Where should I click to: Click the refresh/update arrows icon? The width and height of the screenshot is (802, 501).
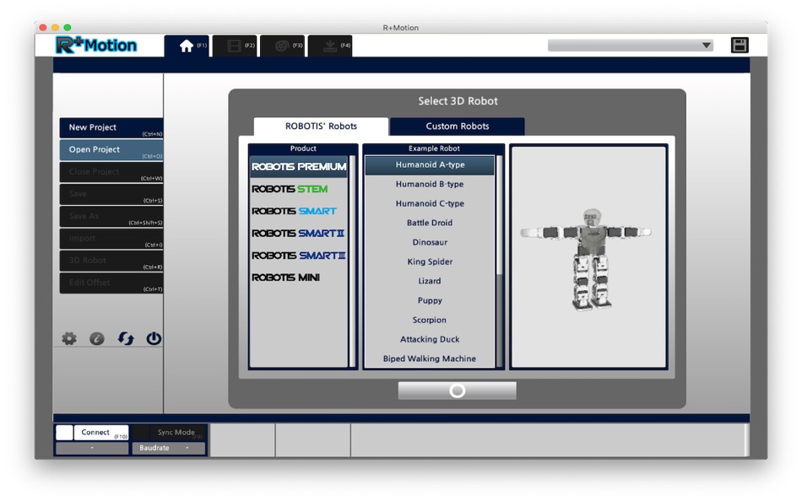click(x=126, y=338)
